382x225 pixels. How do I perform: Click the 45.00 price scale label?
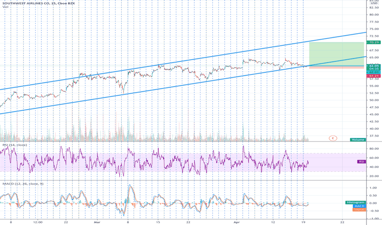coord(374,114)
